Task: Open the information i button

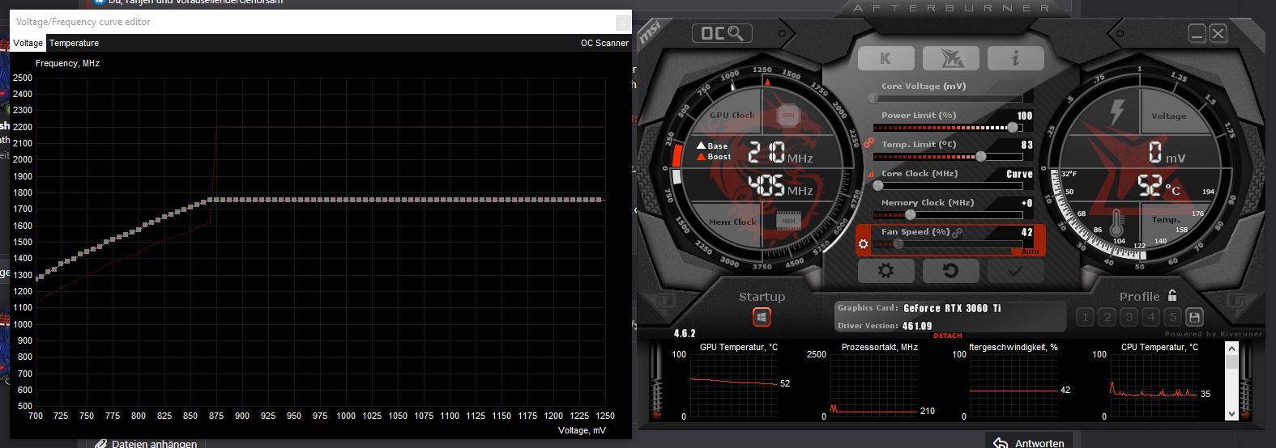Action: pyautogui.click(x=1015, y=58)
